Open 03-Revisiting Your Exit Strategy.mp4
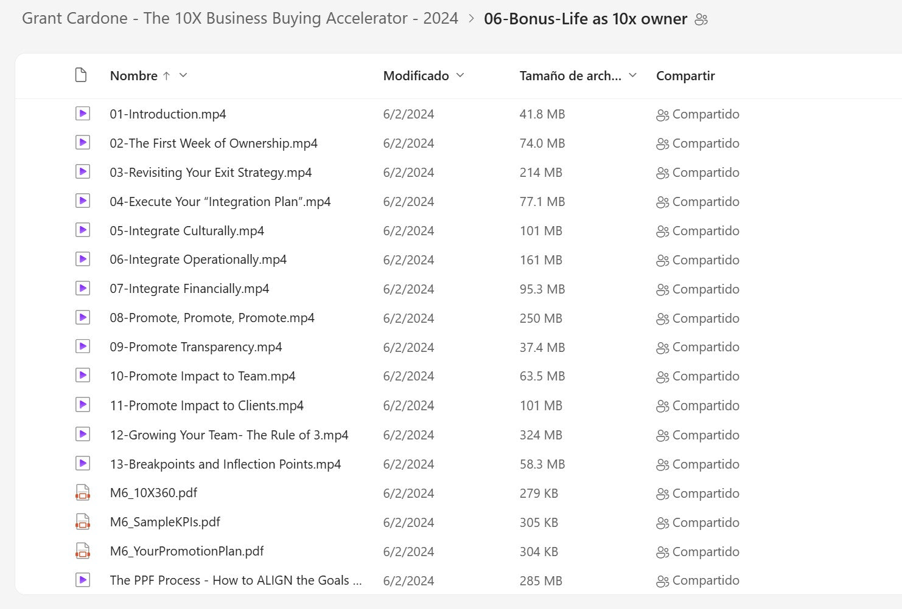This screenshot has height=609, width=902. (211, 173)
